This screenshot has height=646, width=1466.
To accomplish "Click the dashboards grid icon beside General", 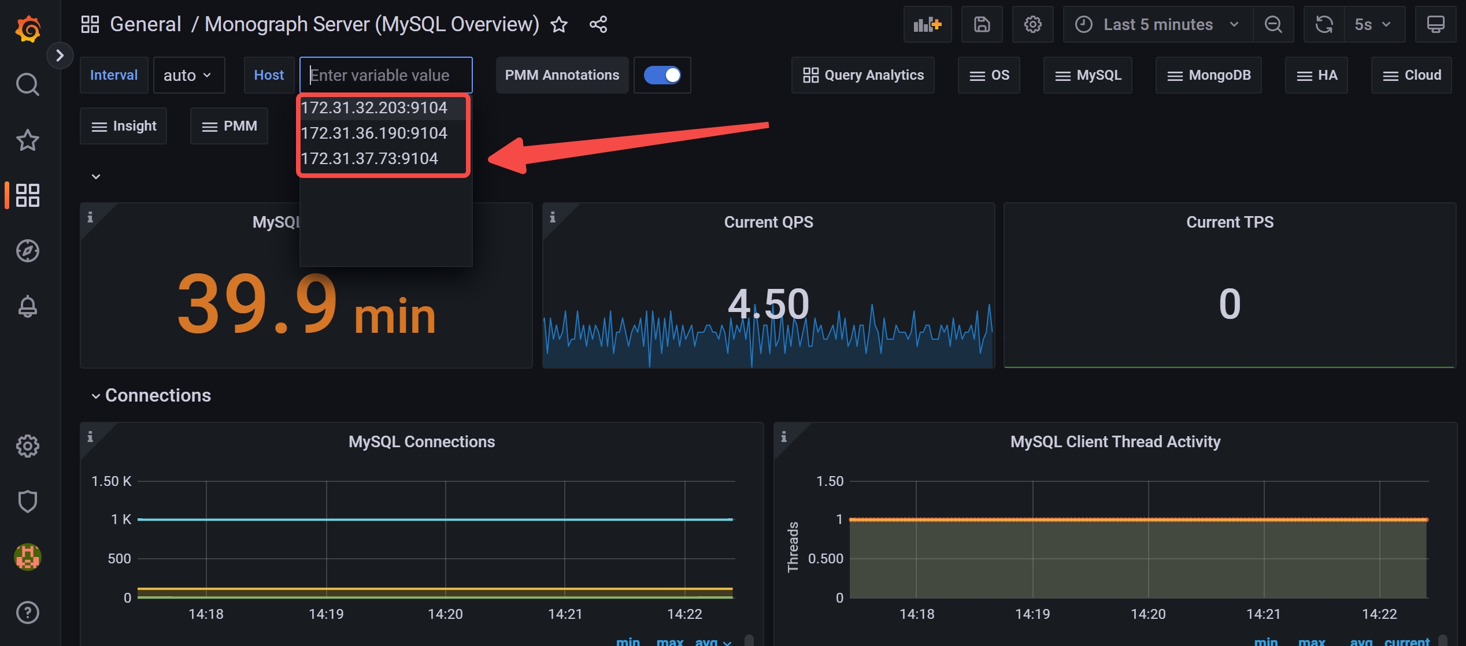I will (90, 24).
